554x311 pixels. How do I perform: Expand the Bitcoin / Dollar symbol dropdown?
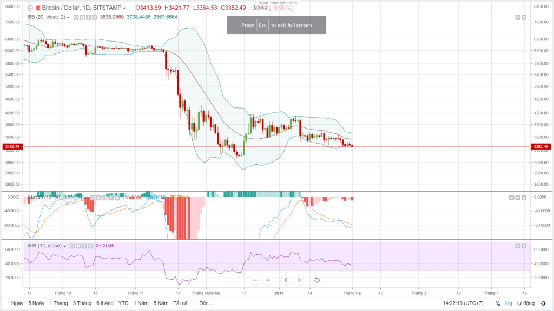pyautogui.click(x=125, y=9)
